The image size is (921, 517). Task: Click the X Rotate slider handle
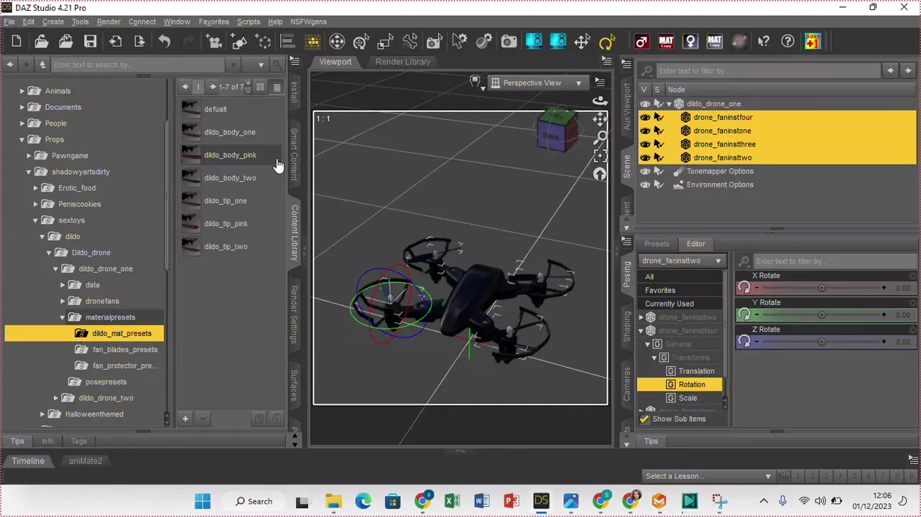(821, 288)
